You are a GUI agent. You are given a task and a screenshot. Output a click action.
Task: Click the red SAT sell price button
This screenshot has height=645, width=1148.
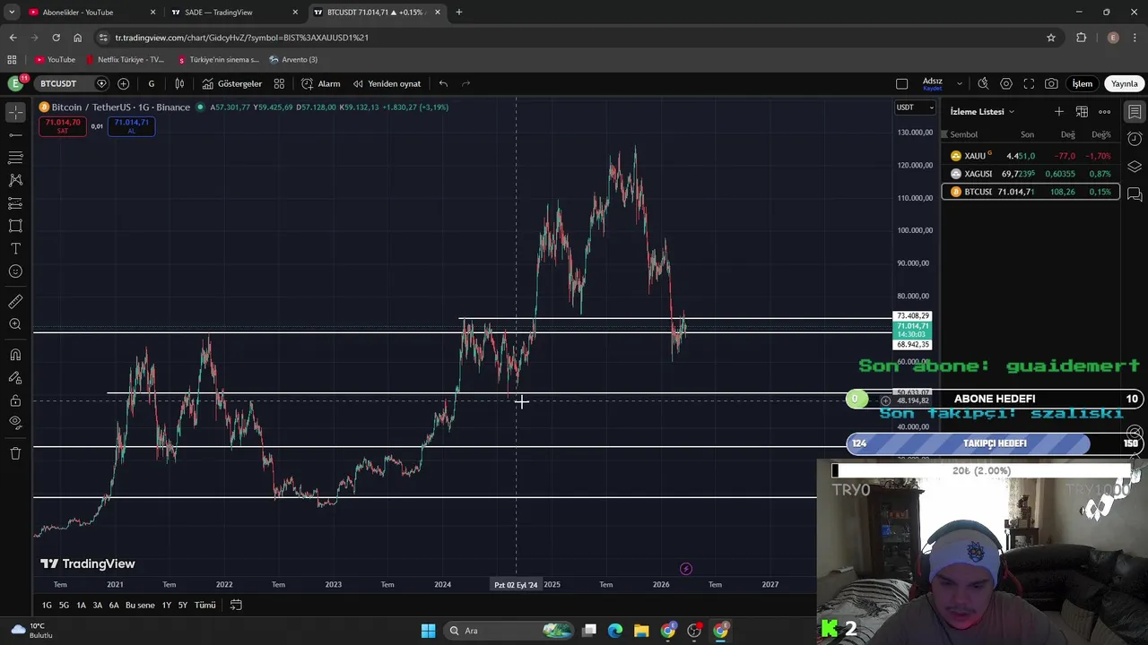[63, 126]
